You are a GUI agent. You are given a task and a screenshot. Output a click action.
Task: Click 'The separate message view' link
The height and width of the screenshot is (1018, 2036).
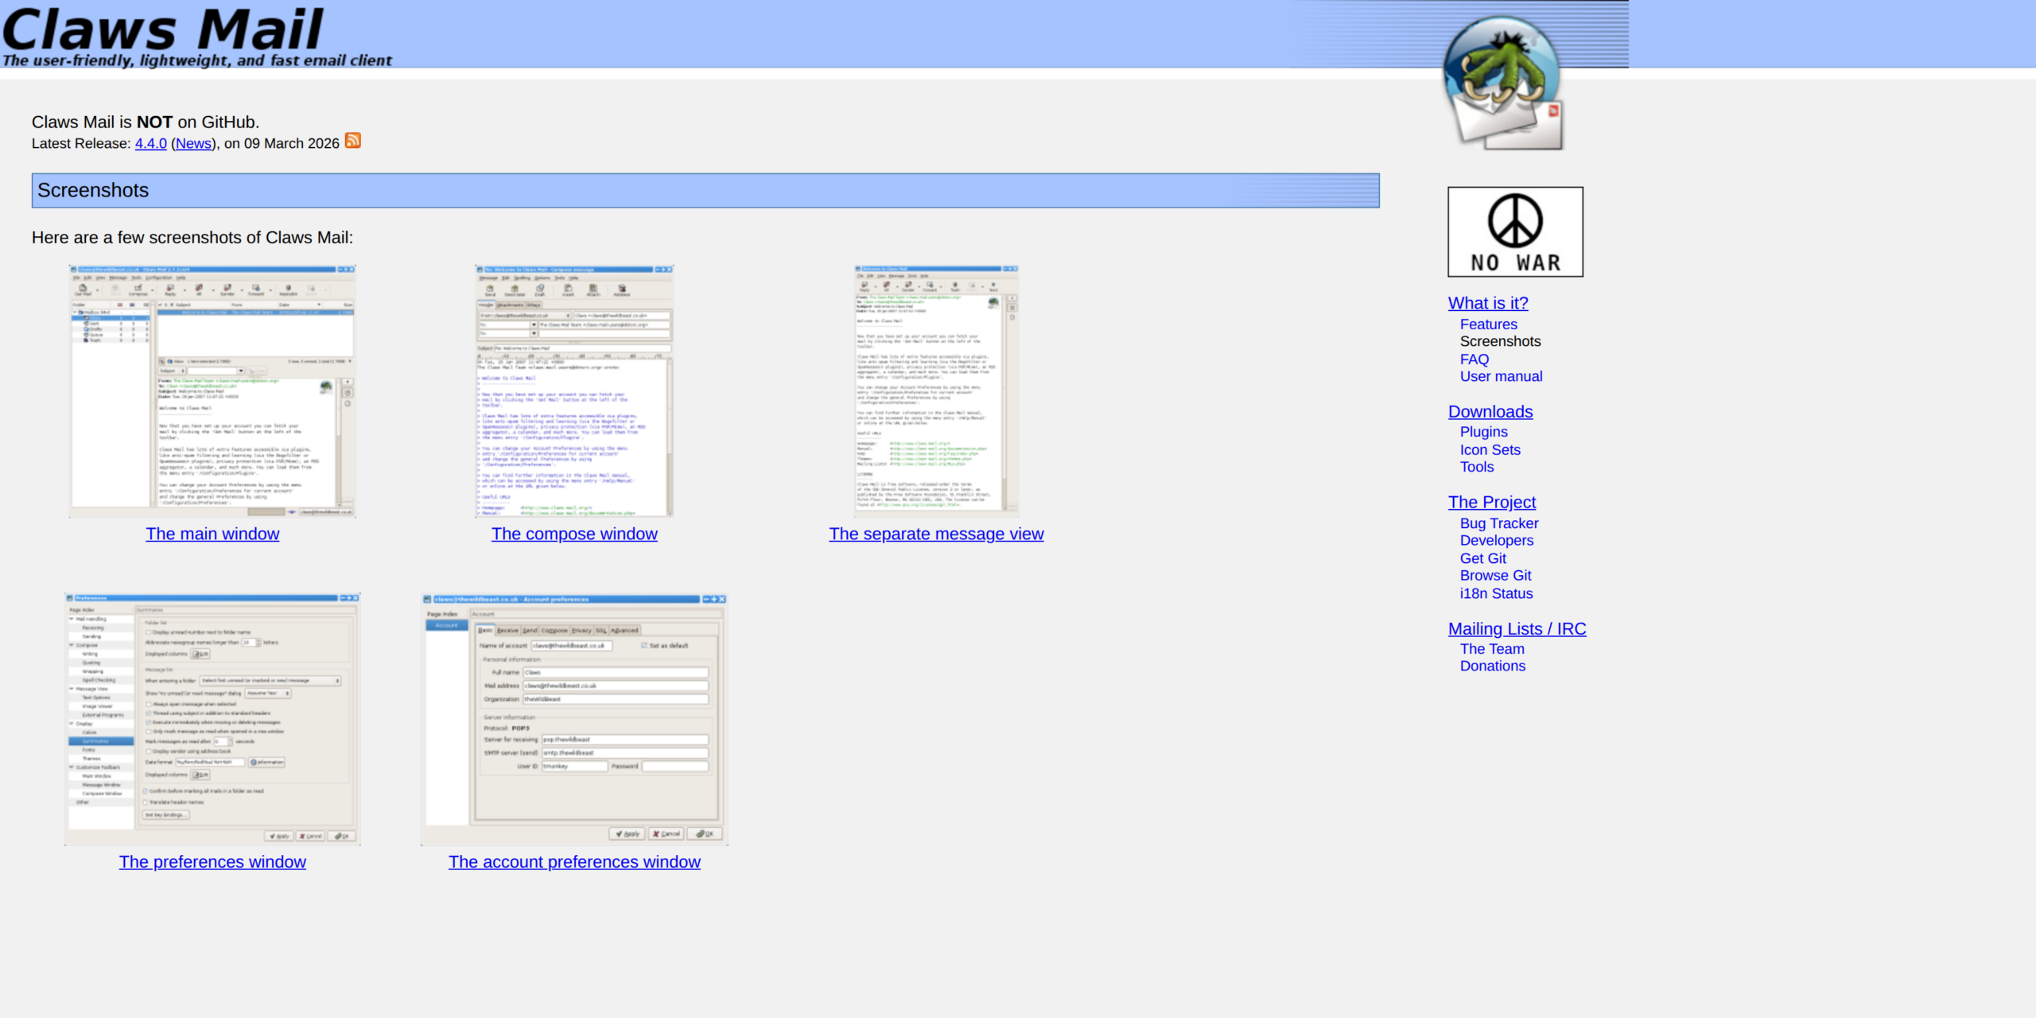click(936, 534)
